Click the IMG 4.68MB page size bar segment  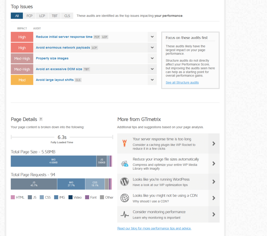click(x=53, y=161)
